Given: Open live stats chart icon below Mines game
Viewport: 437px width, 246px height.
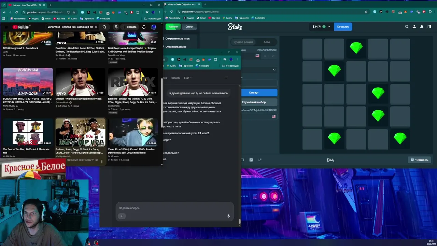Looking at the screenshot, I should pos(251,160).
